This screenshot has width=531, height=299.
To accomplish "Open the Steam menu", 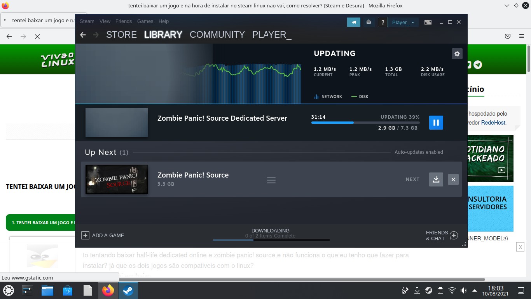I will pos(87,21).
